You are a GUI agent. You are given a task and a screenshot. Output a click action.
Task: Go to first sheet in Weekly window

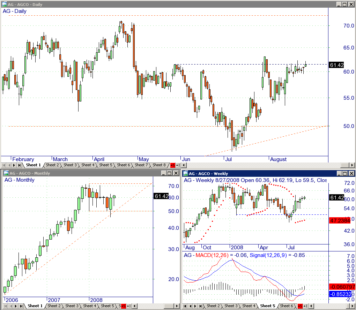pyautogui.click(x=185, y=306)
